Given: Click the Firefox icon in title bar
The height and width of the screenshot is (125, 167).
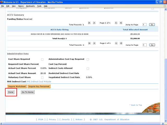Looking at the screenshot, I should 2,2.
